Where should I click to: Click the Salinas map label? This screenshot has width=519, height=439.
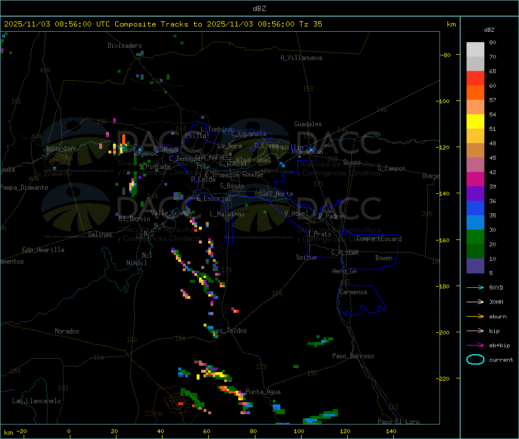coord(100,234)
